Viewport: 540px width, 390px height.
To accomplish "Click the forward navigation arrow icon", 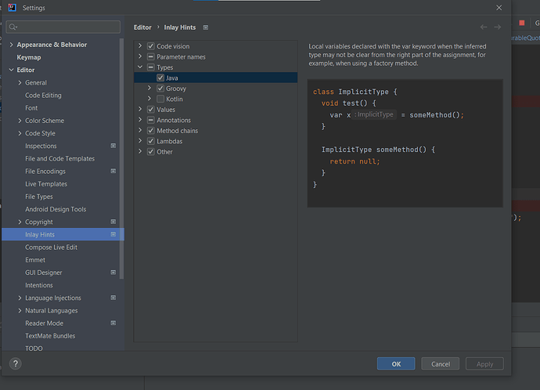I will 498,27.
